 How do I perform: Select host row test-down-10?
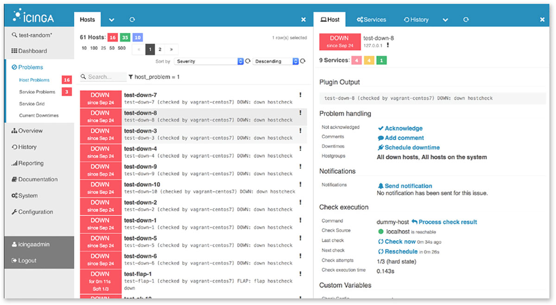(x=193, y=188)
